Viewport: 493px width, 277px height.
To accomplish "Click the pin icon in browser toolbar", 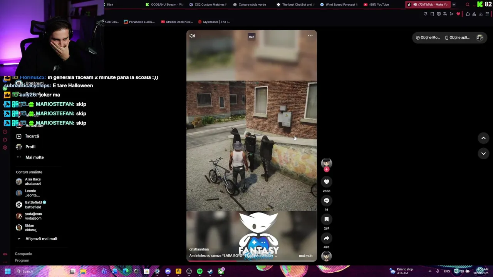I will pos(426,14).
